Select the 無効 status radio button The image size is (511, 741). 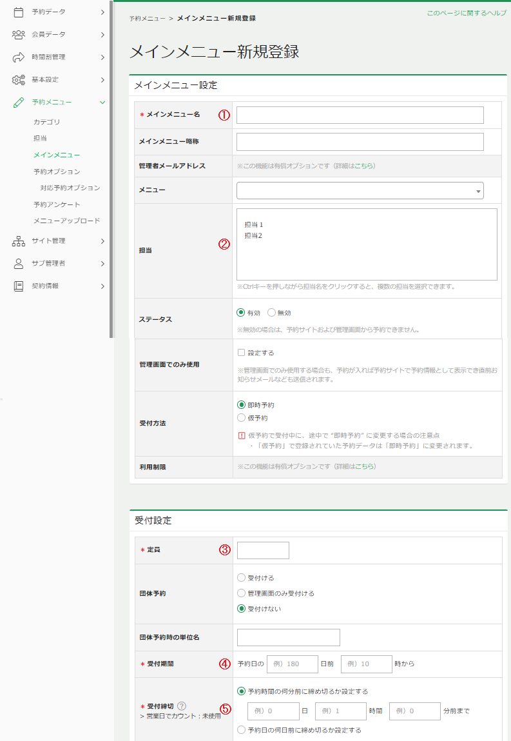(x=271, y=312)
